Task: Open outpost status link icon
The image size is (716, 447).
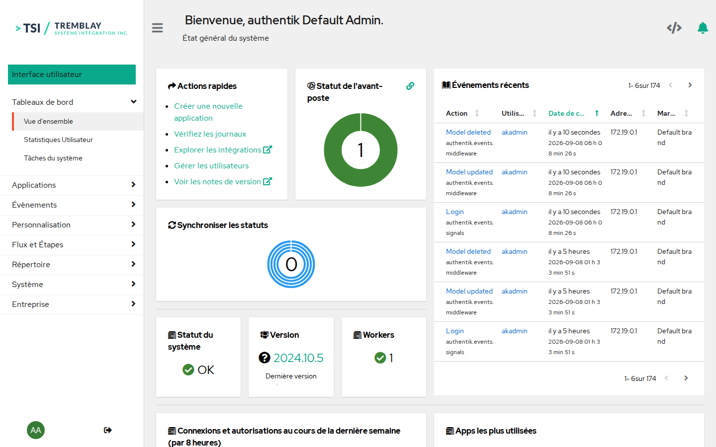Action: [x=410, y=86]
